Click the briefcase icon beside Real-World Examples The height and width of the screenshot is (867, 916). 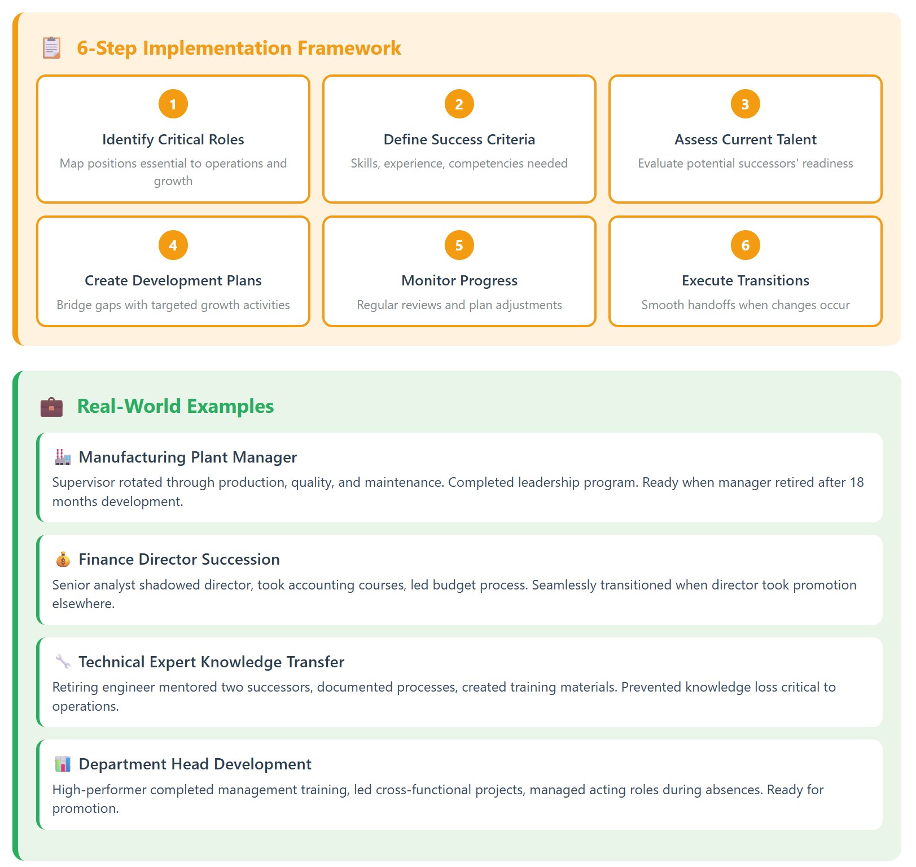coord(51,407)
